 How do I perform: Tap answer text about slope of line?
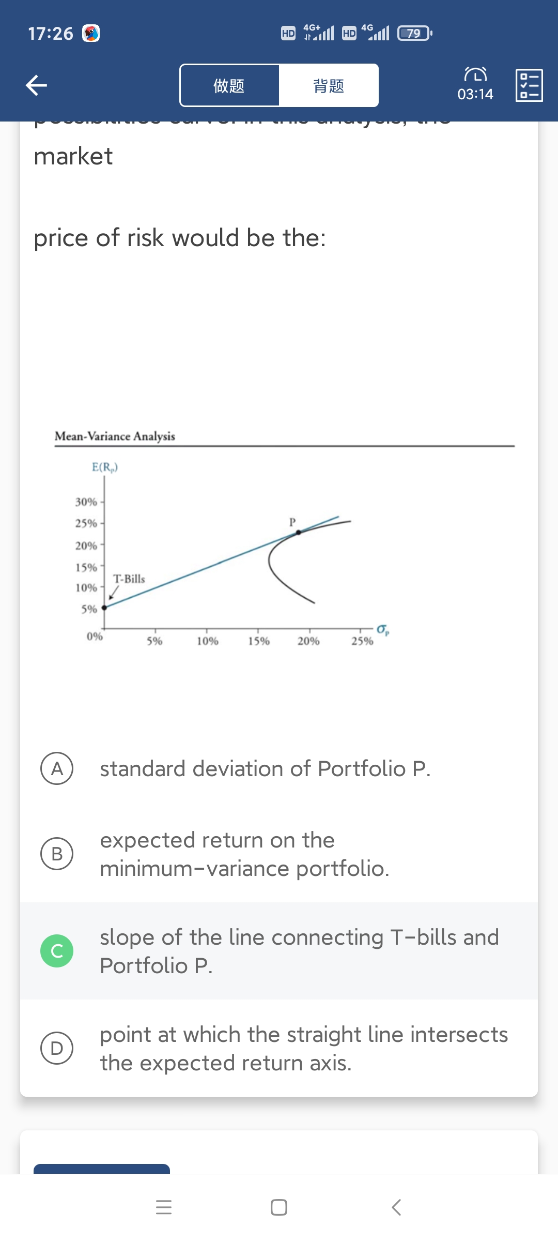300,951
